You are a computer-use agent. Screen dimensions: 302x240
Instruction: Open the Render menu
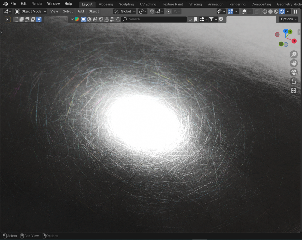point(37,4)
